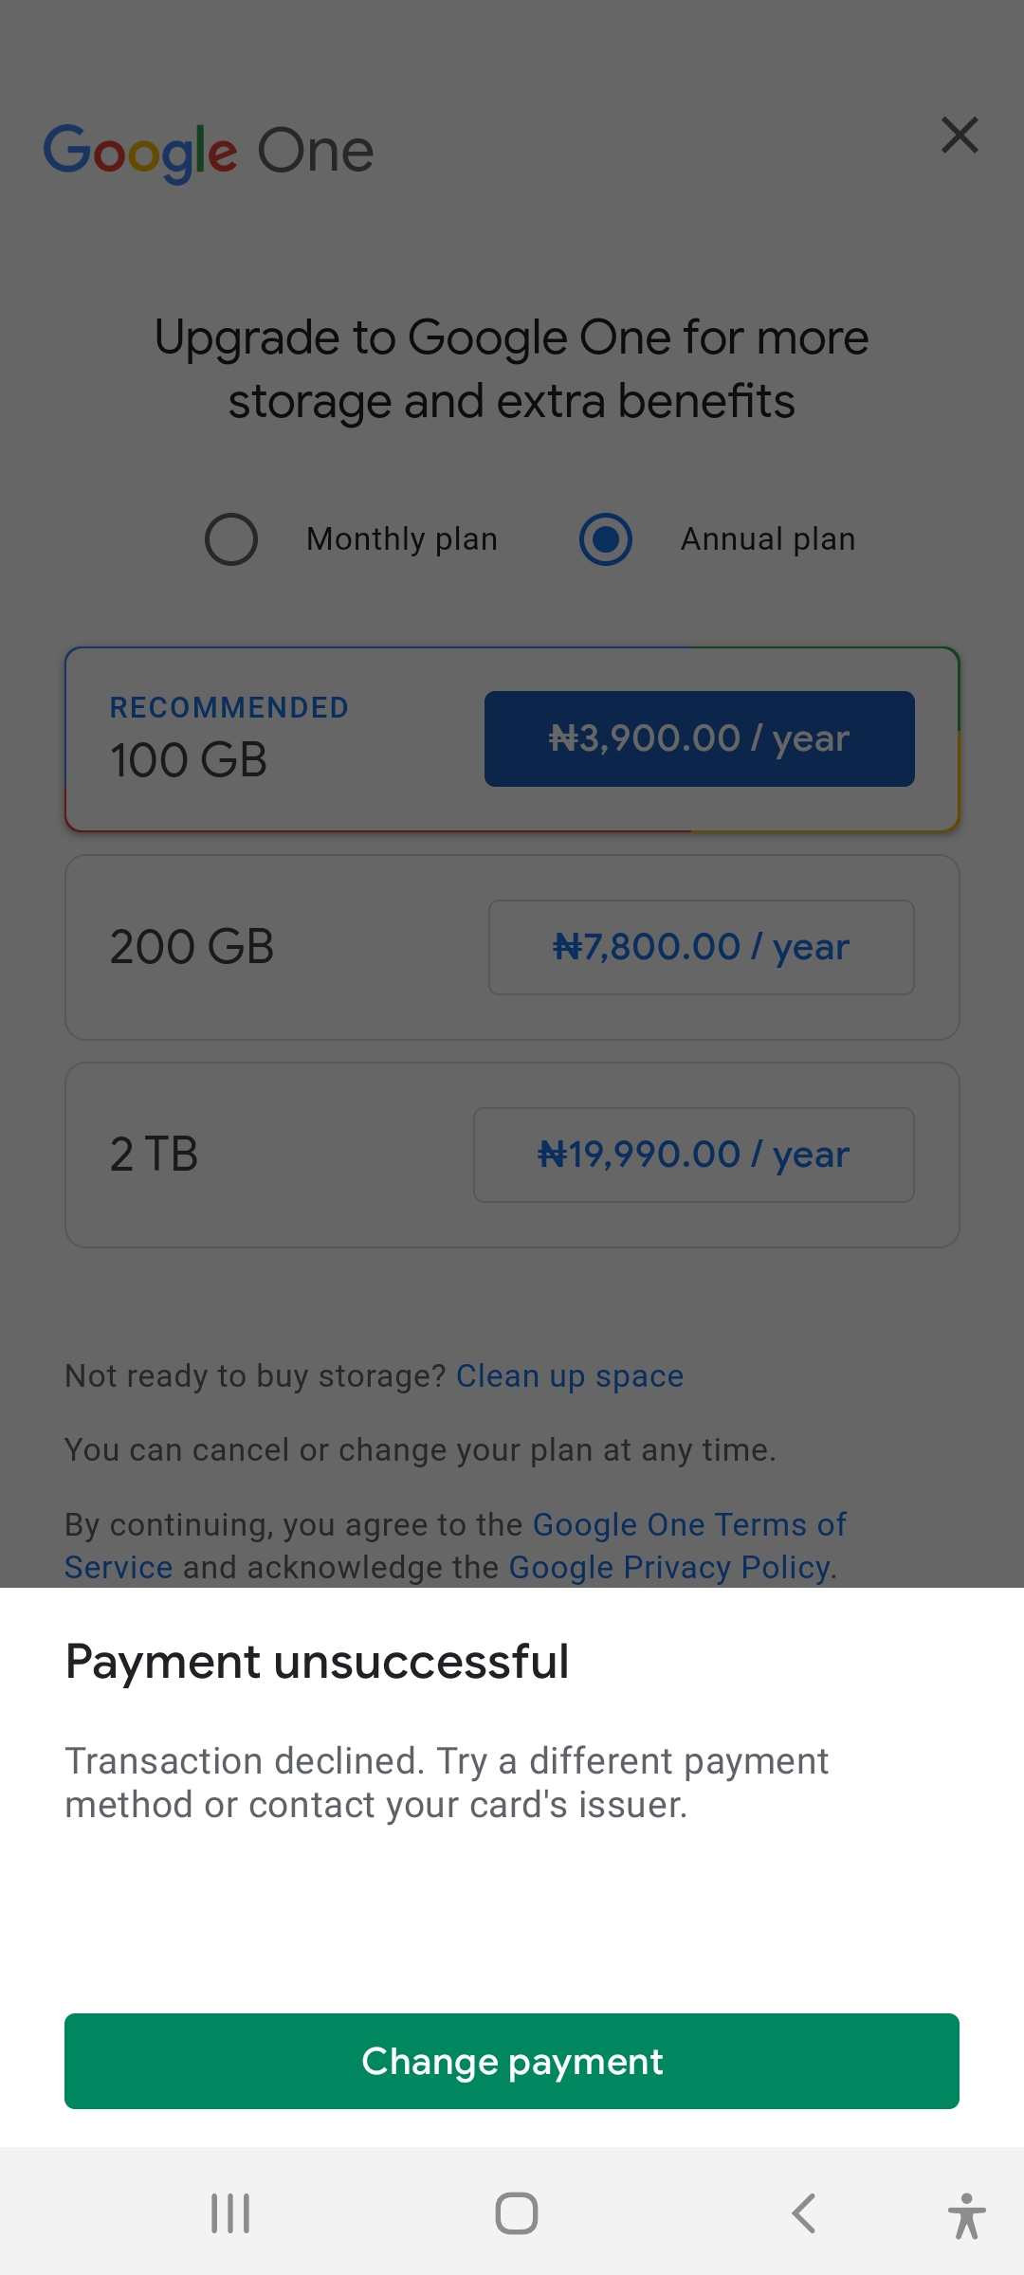Choose the ₦3,900.00 per year plan

click(699, 738)
